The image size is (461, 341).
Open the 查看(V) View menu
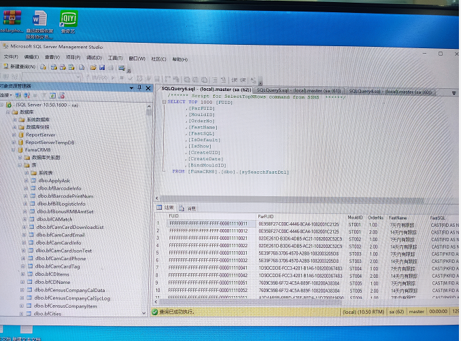point(52,58)
